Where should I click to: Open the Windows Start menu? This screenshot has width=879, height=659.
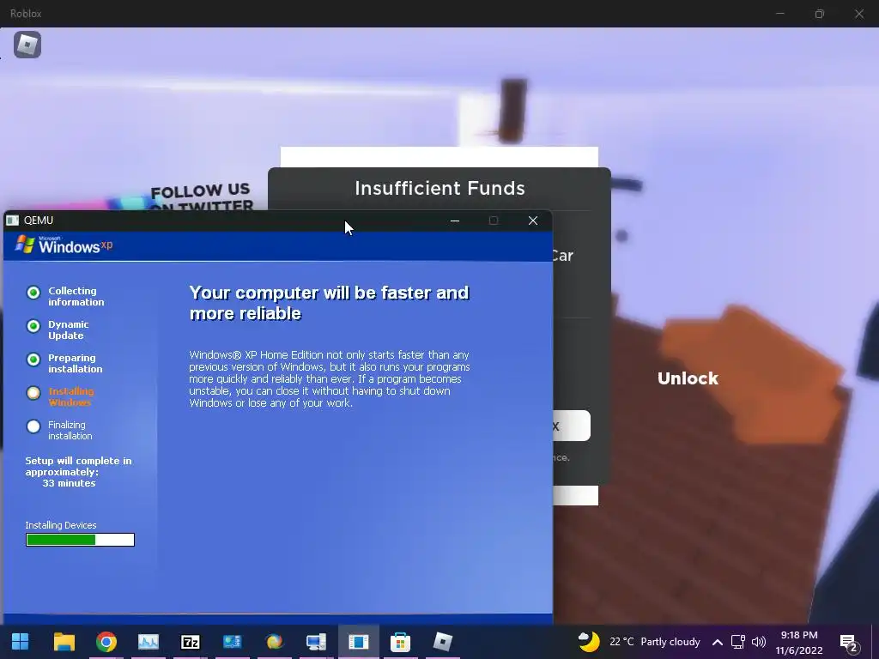point(21,642)
